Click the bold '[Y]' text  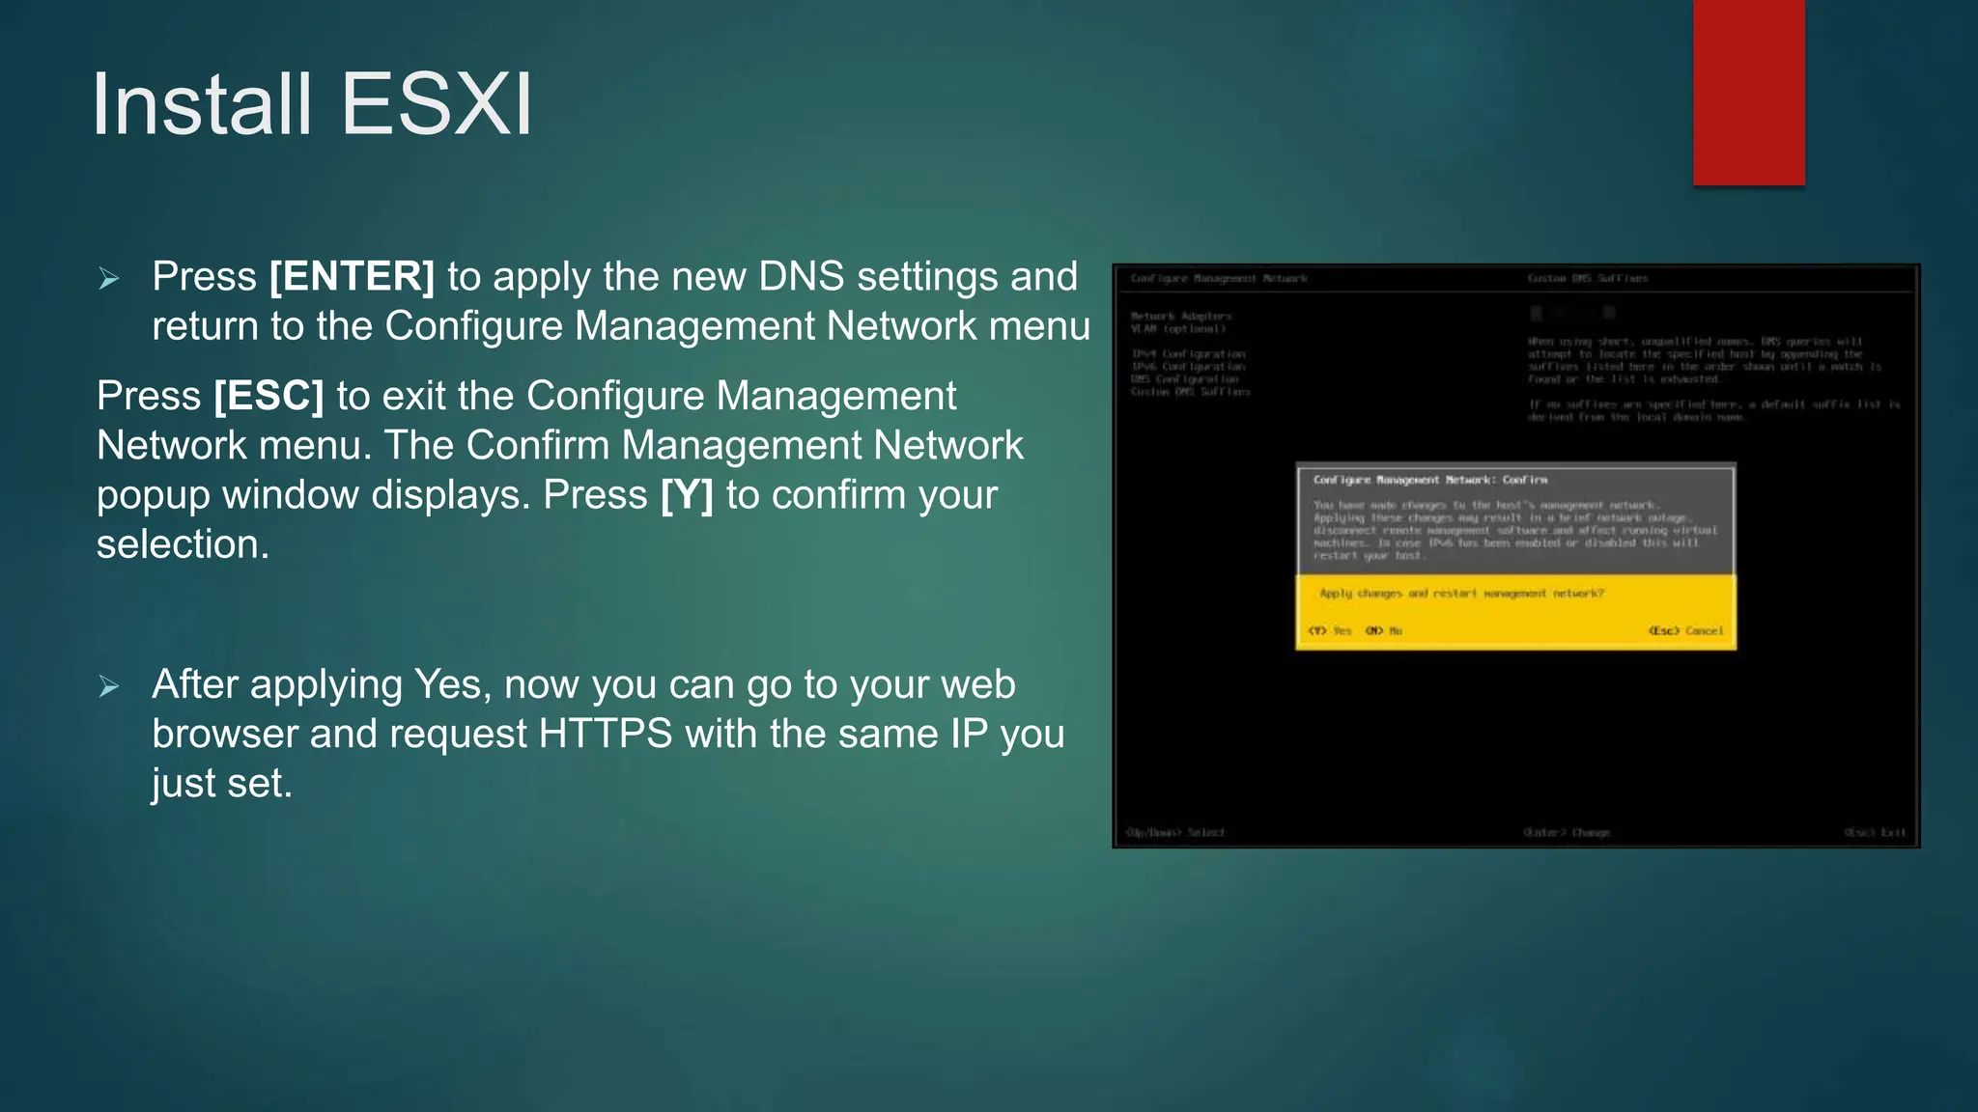tap(688, 495)
